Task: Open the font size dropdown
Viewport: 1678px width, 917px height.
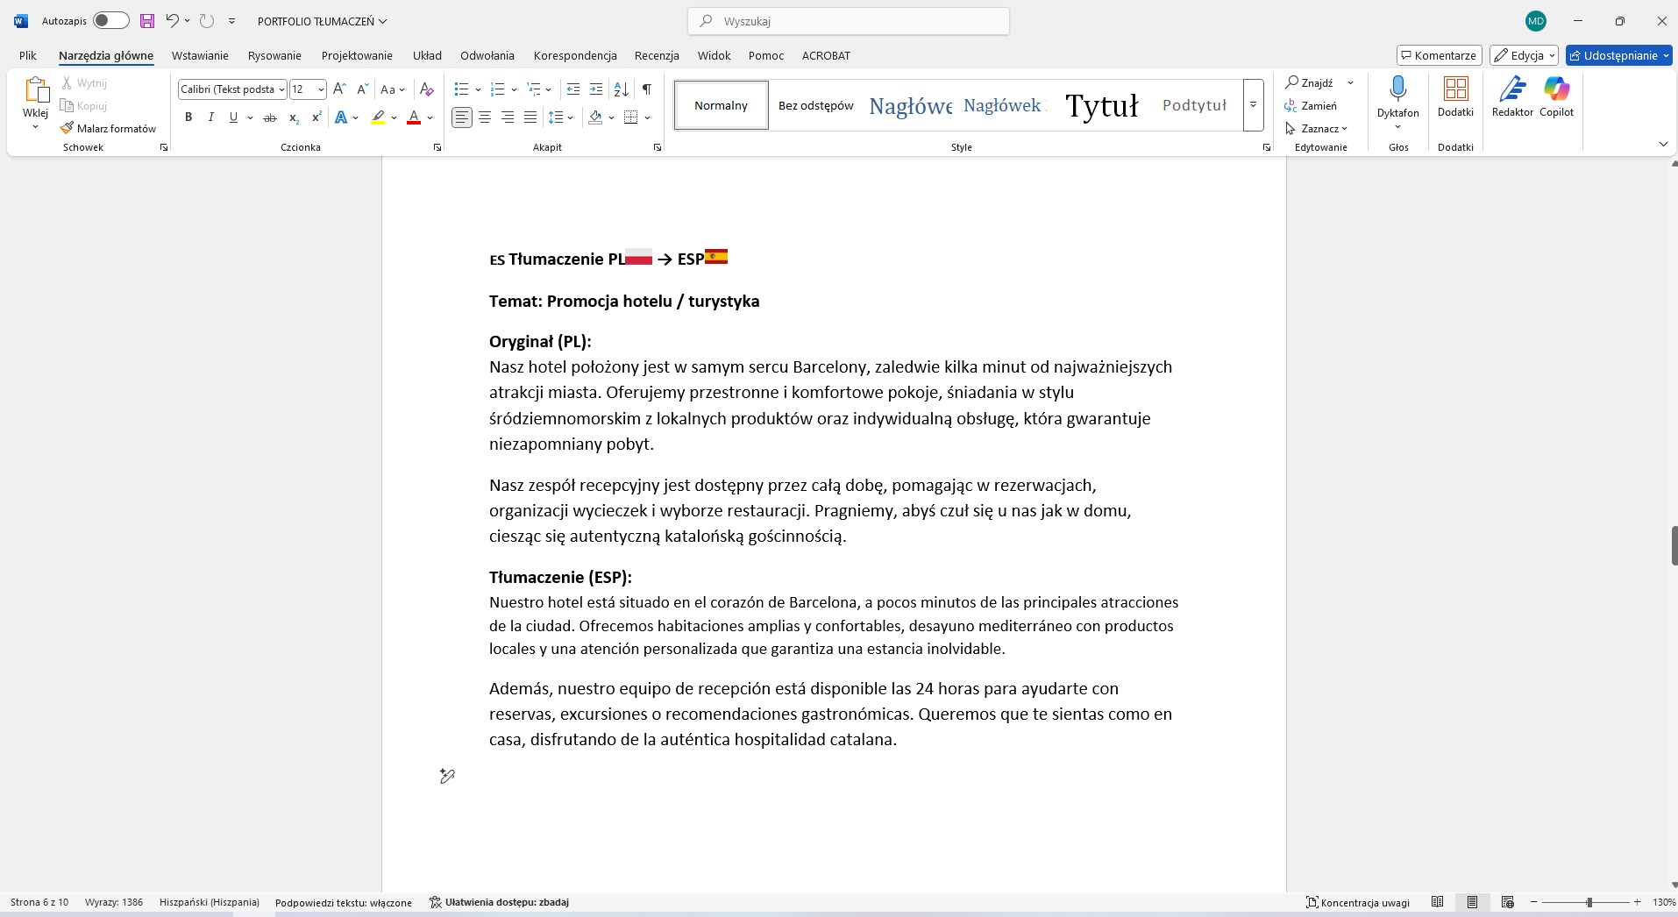Action: tap(321, 89)
